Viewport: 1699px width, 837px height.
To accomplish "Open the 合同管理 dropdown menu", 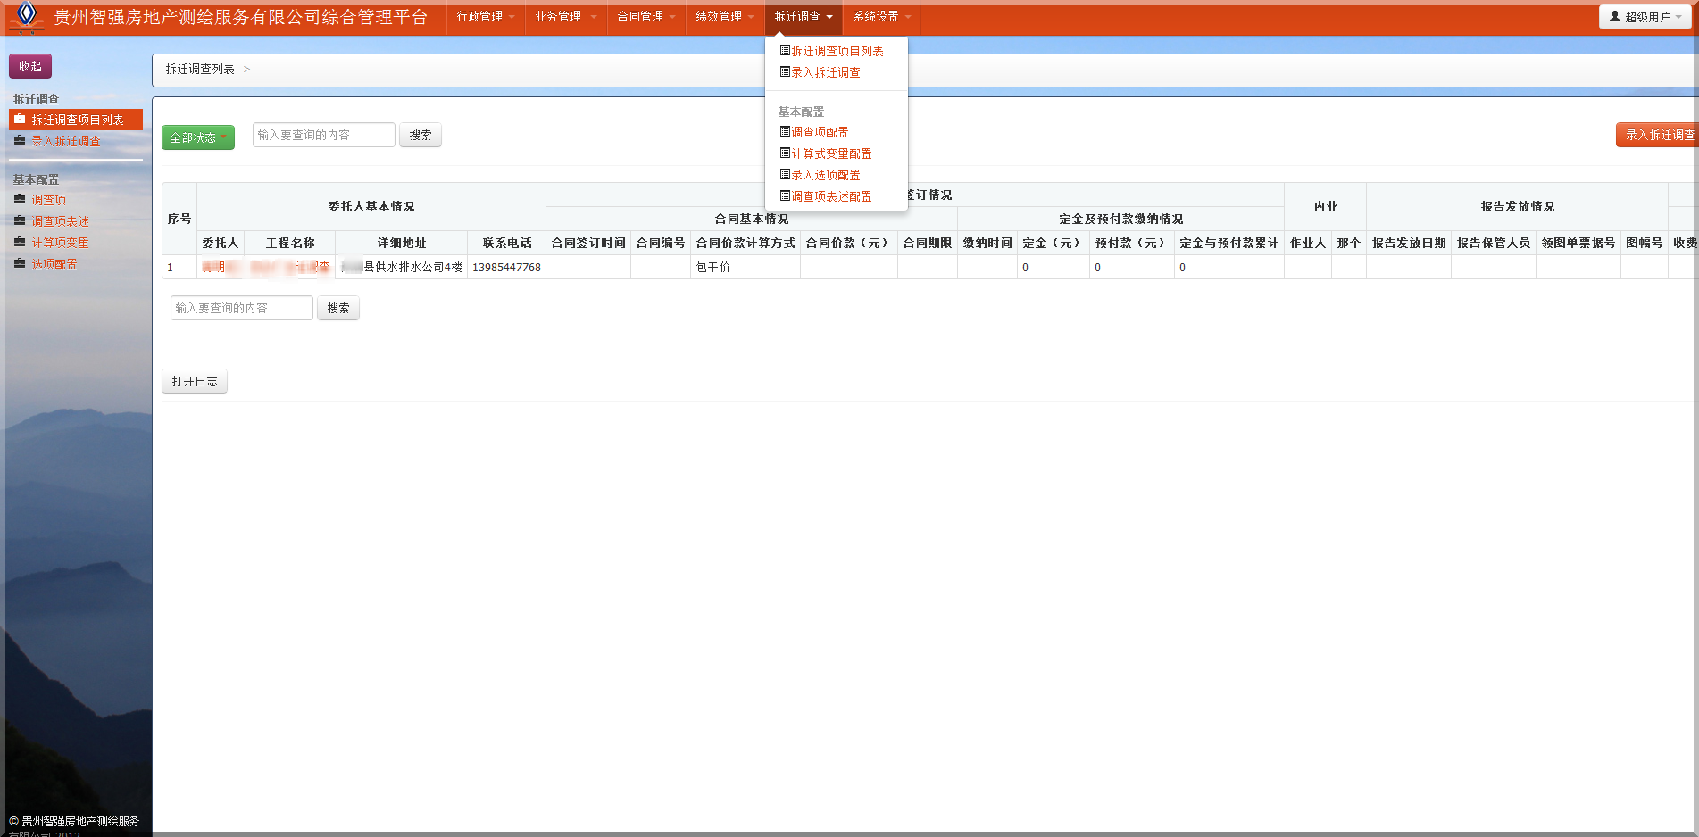I will tap(646, 17).
